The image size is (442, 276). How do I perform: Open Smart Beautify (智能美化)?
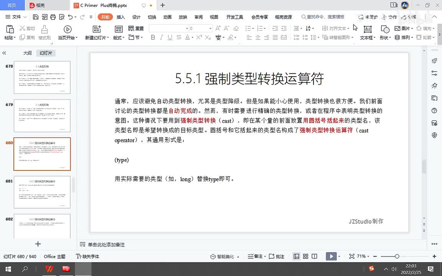[225, 256]
